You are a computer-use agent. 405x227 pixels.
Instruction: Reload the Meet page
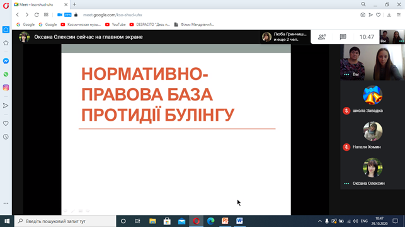click(37, 15)
